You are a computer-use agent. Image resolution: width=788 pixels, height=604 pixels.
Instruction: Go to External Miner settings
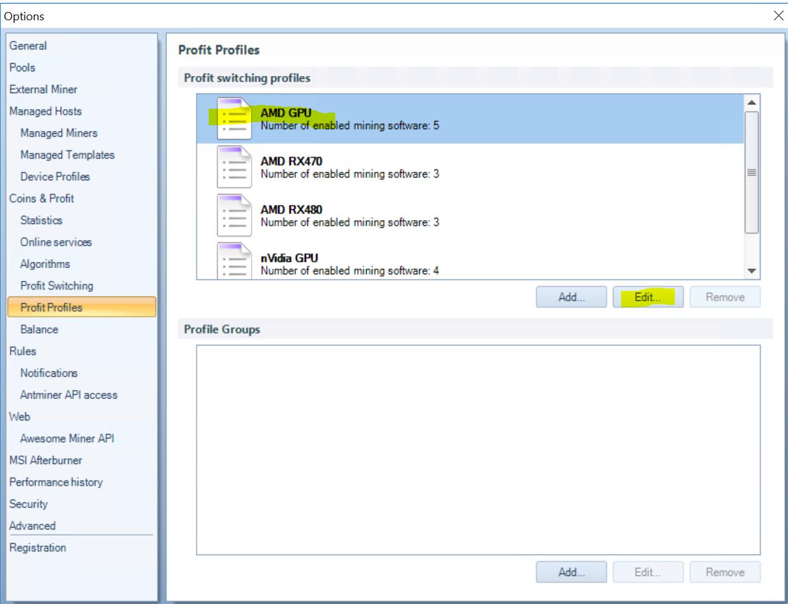tap(43, 89)
